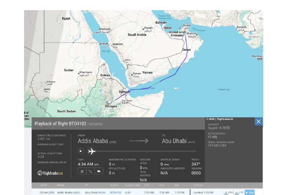Screen dimensions: 284x195
Task: Click the FLIGHT TIME column header
Action: (x=133, y=185)
